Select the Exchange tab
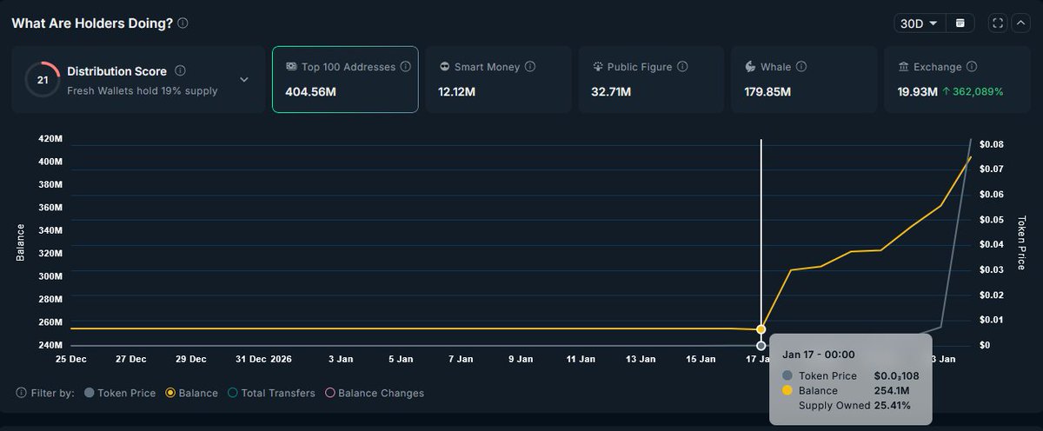This screenshot has width=1043, height=431. [x=957, y=79]
